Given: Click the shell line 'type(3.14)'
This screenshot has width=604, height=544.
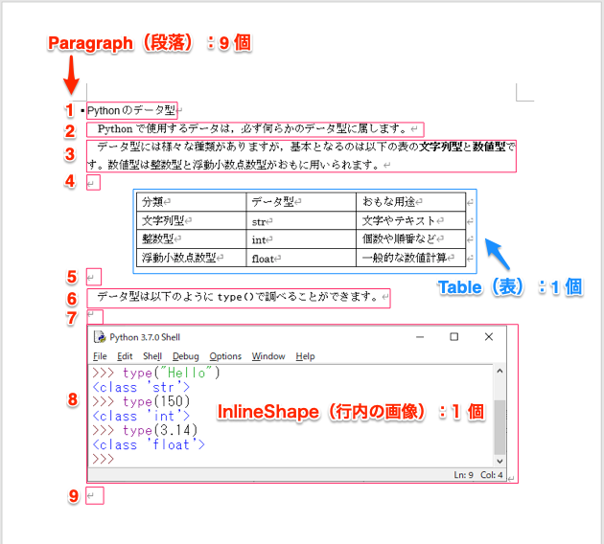Looking at the screenshot, I should 160,430.
